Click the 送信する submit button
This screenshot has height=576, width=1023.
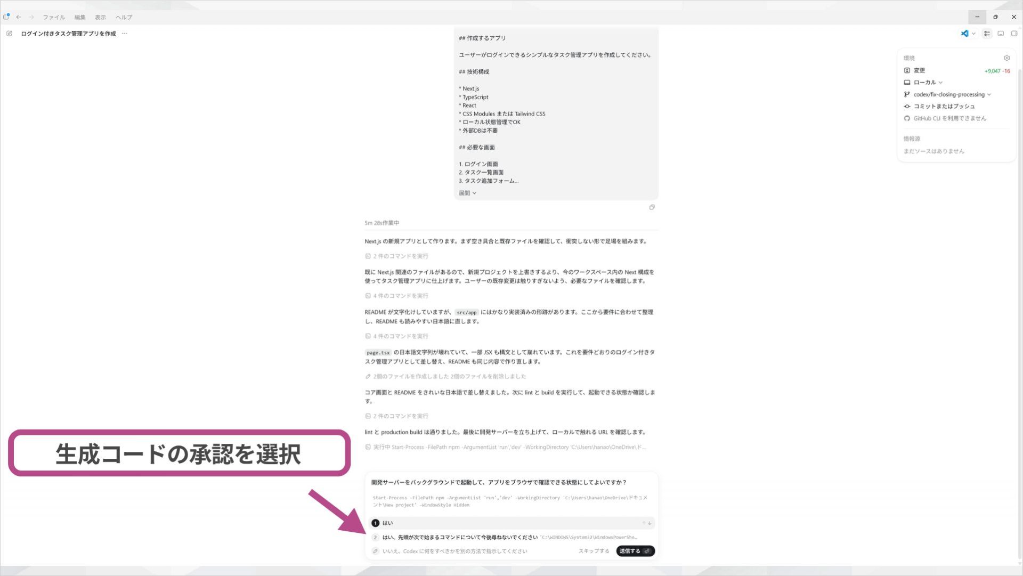635,551
